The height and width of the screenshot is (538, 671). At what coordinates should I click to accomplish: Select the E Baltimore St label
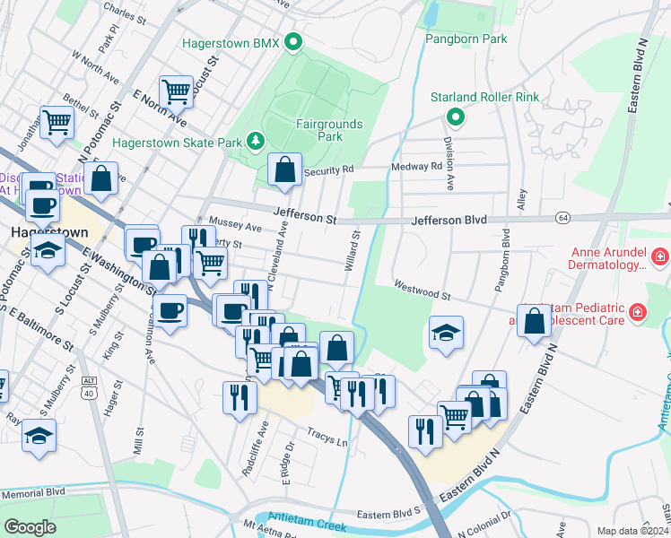(x=41, y=329)
